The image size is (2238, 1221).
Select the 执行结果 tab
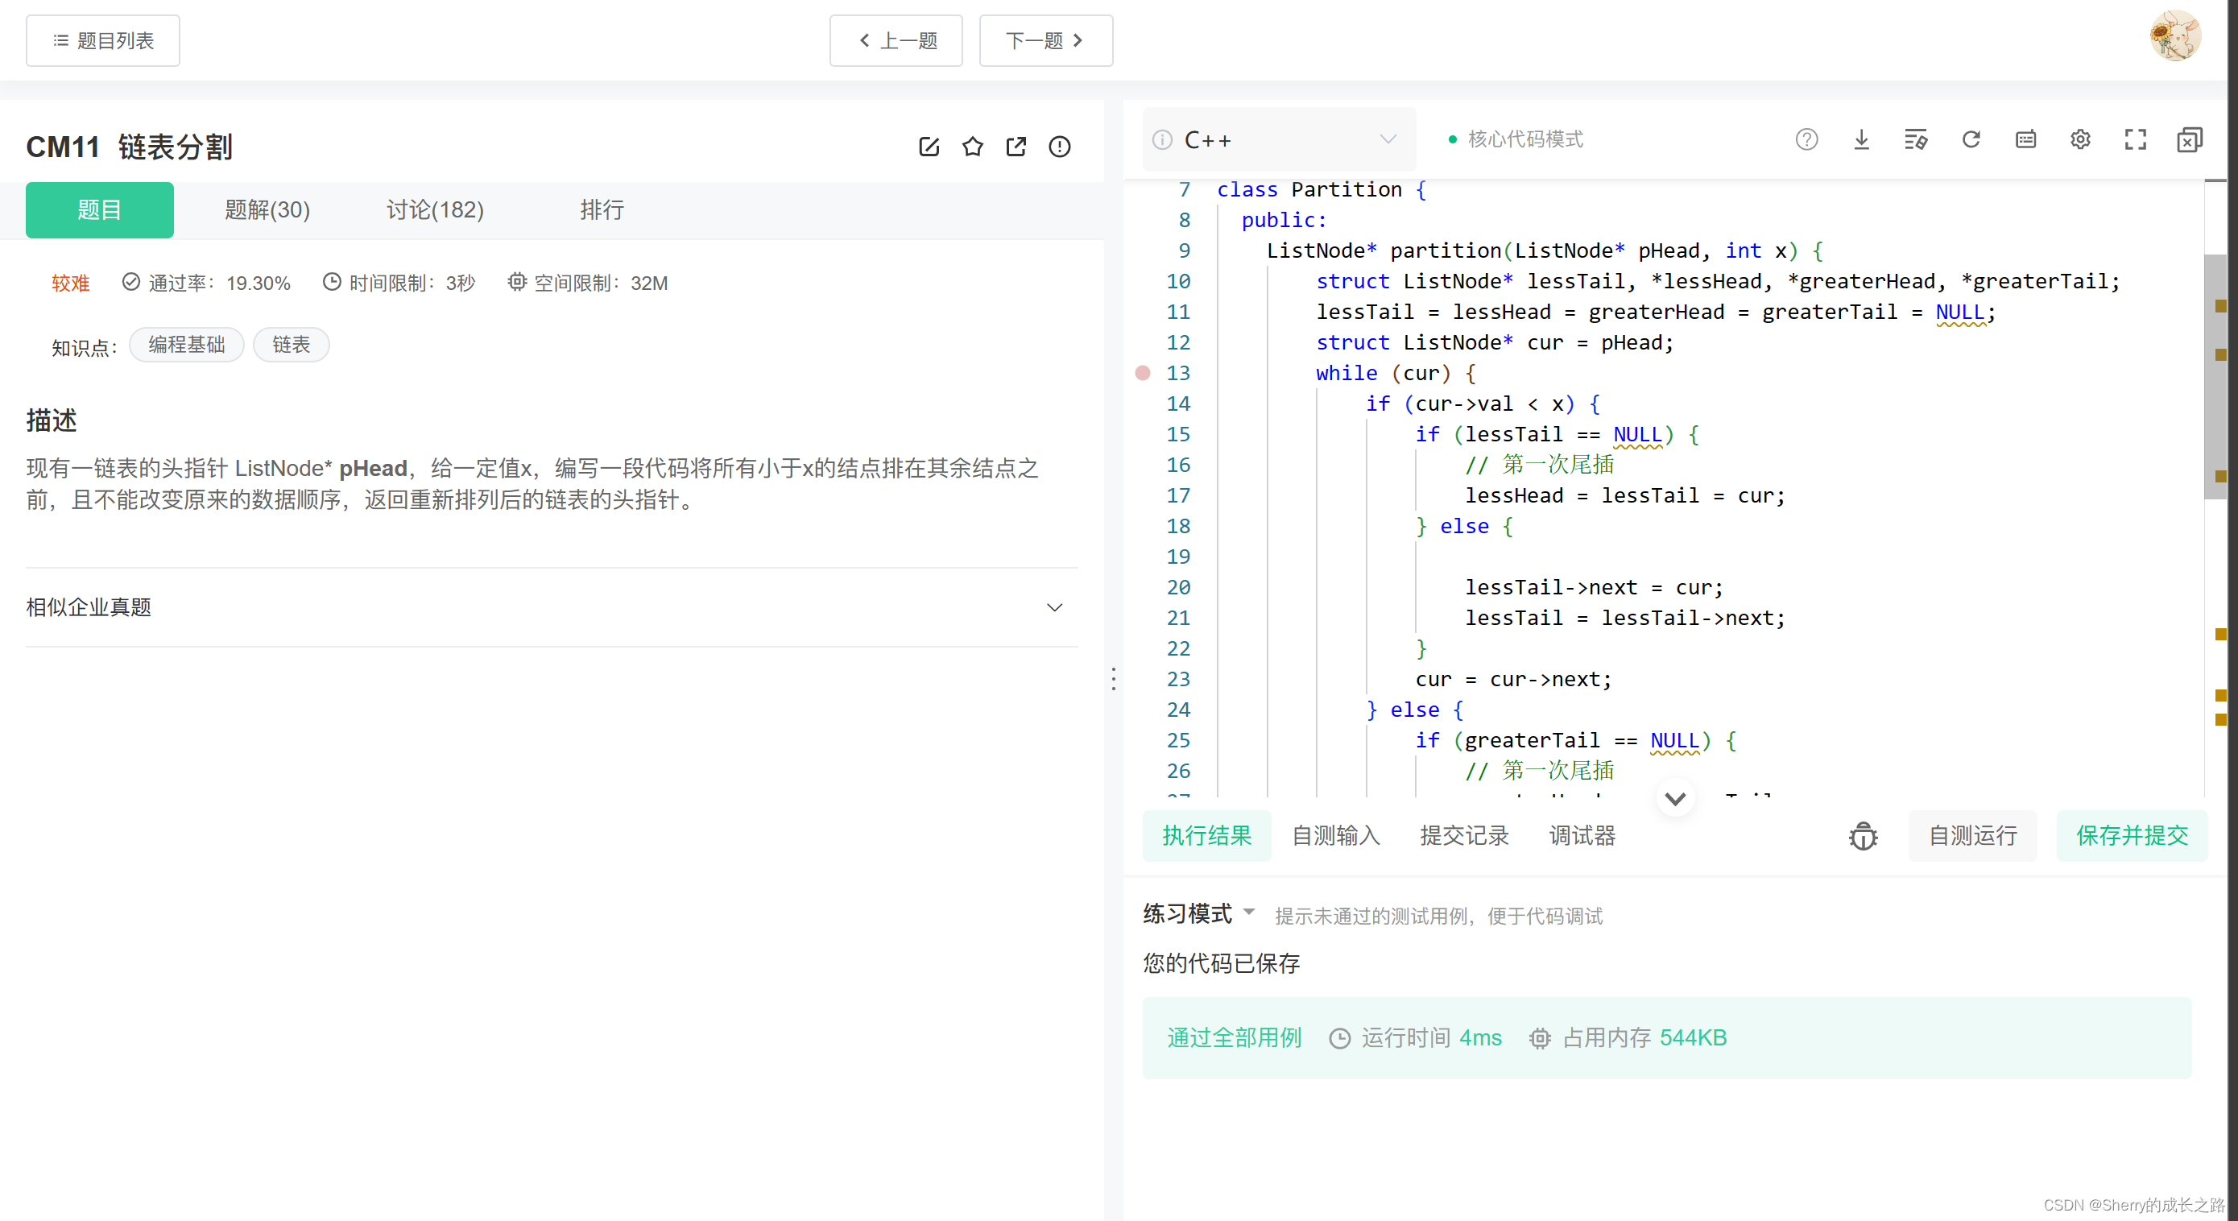1206,836
